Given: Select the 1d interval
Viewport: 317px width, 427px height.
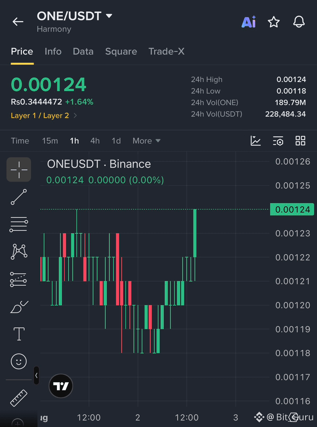Looking at the screenshot, I should tap(116, 141).
